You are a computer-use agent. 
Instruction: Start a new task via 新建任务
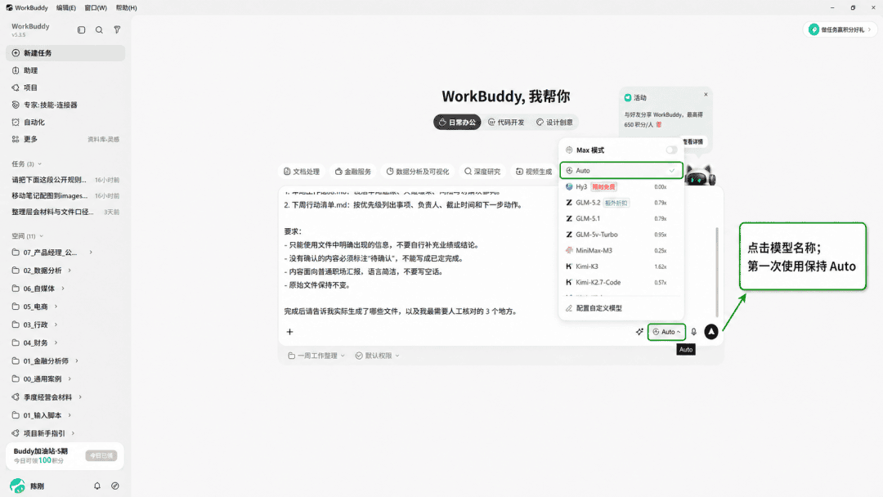pyautogui.click(x=65, y=53)
